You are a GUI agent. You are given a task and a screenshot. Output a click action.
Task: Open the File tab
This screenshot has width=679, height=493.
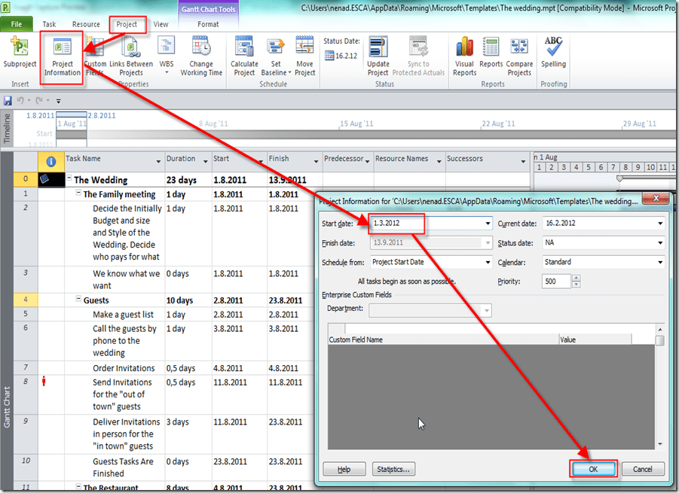17,24
